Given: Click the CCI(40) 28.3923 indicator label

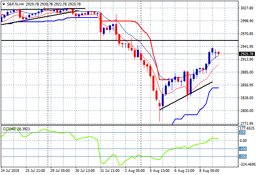Looking at the screenshot, I should 16,129.
